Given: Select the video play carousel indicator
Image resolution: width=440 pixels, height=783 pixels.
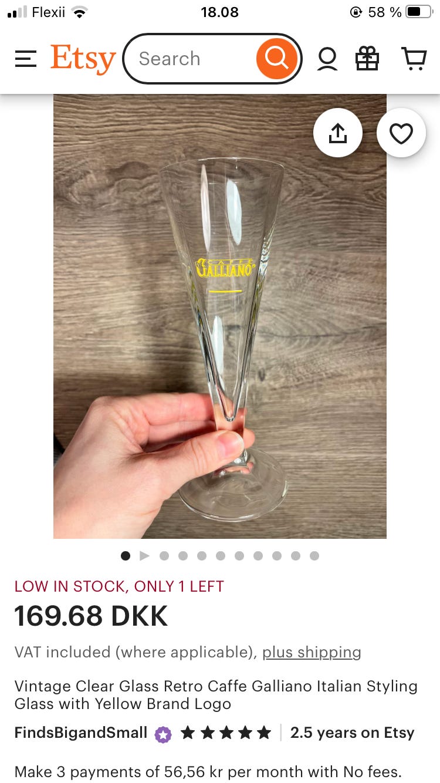Looking at the screenshot, I should [144, 556].
